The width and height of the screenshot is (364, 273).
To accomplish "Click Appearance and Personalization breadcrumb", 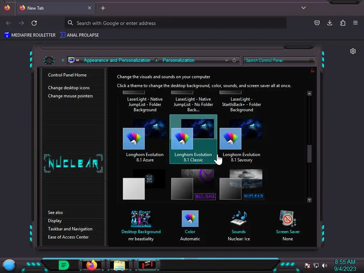I will point(117,60).
